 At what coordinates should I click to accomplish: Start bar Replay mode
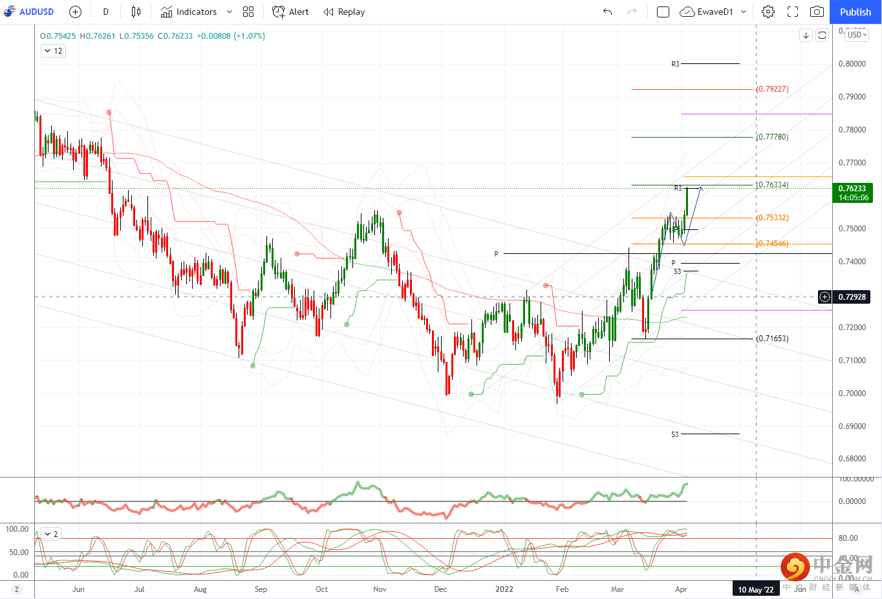344,12
